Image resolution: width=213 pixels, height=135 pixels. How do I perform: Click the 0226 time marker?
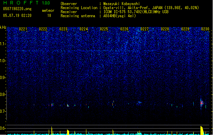tap(124, 29)
